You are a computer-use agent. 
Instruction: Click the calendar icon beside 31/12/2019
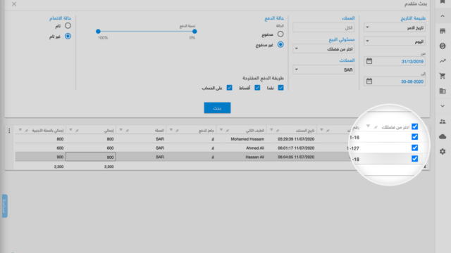pos(369,61)
